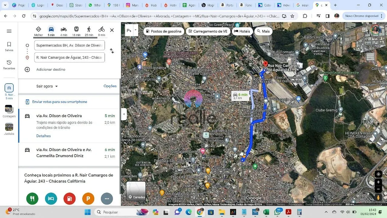Open the Google Maps hamburger menu
Image resolution: width=387 pixels, height=218 pixels.
pos(9,31)
